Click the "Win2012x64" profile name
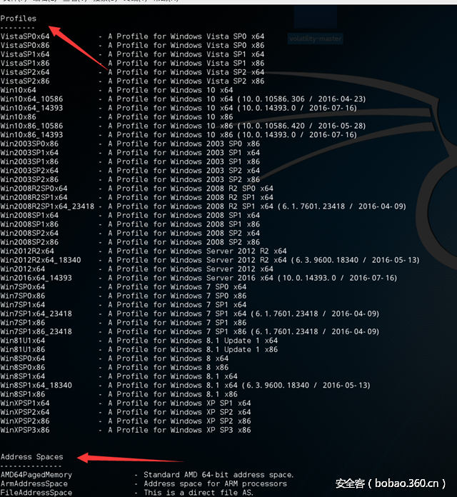This screenshot has width=457, height=497. 23,268
